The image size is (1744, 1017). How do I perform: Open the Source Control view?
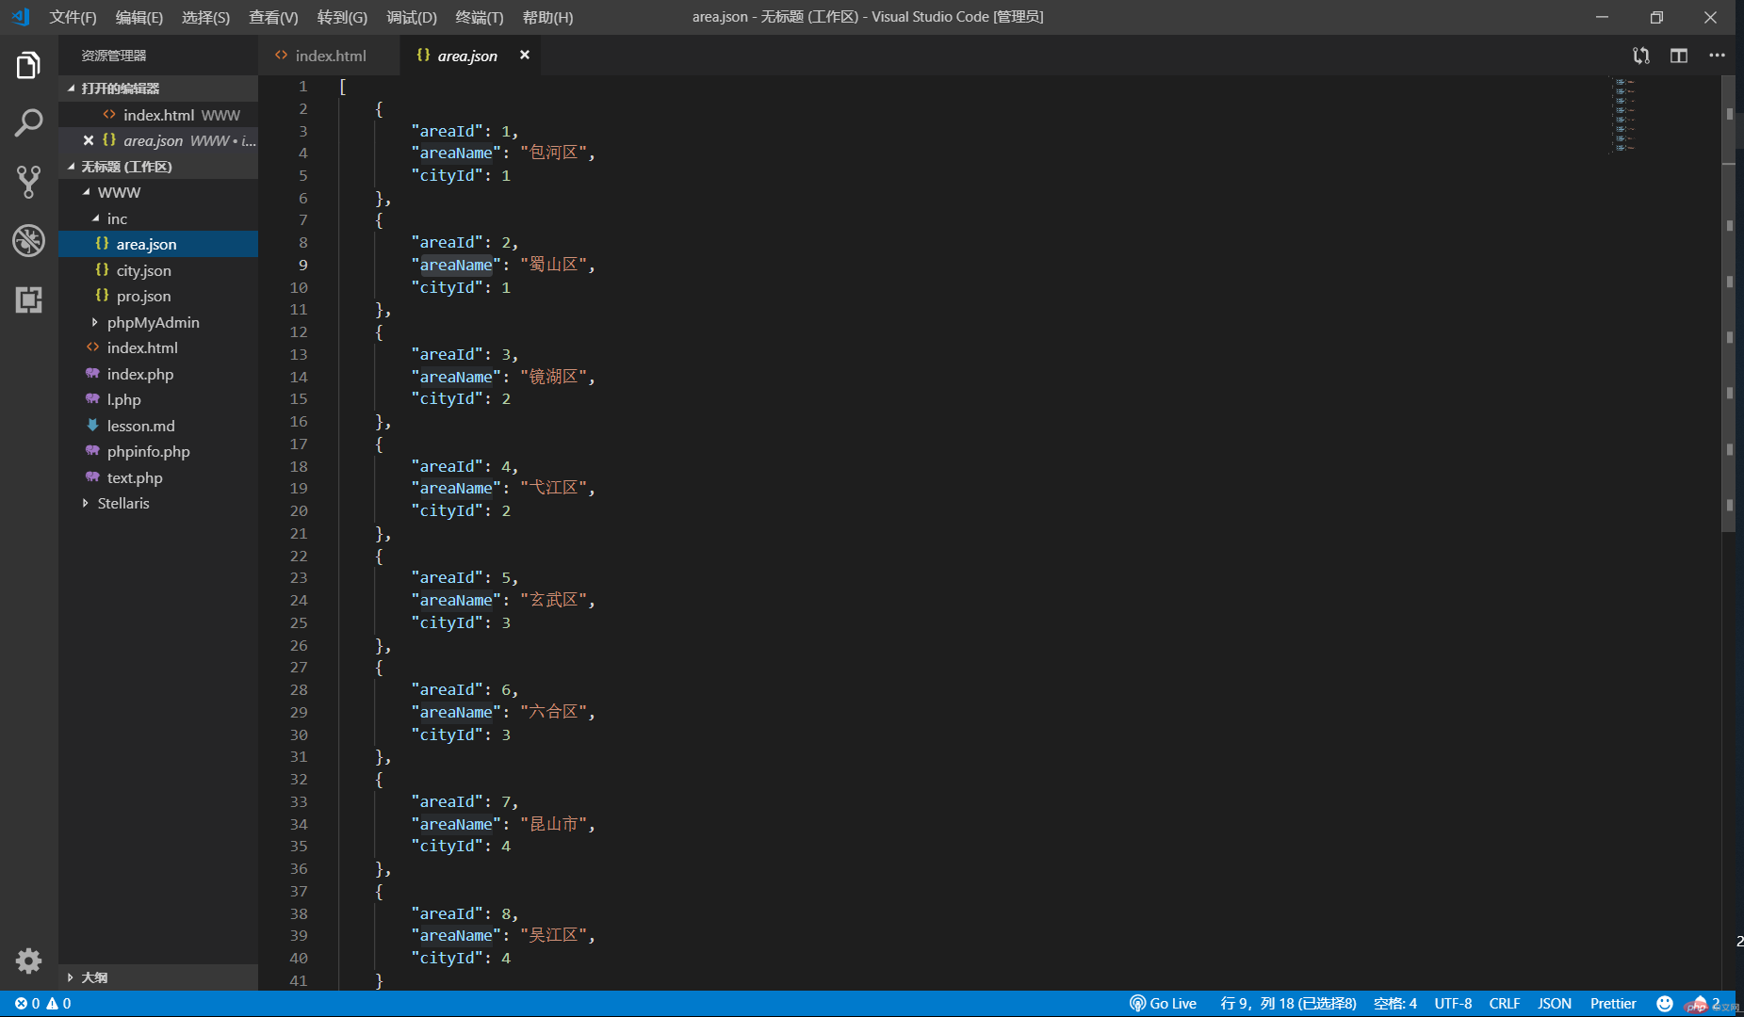[x=28, y=182]
